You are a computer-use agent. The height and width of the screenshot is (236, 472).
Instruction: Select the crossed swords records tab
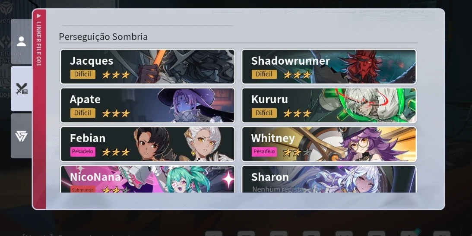pos(21,89)
